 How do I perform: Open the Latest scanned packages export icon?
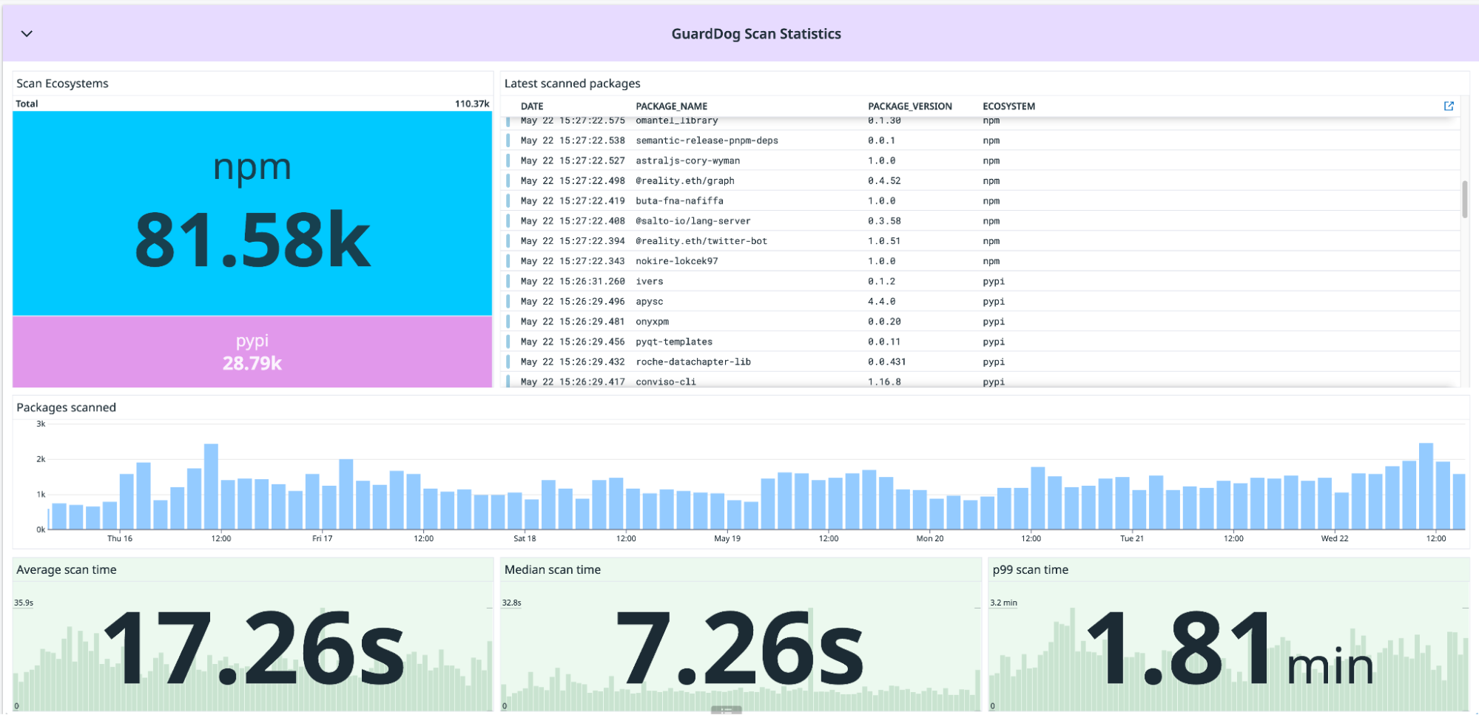point(1448,106)
